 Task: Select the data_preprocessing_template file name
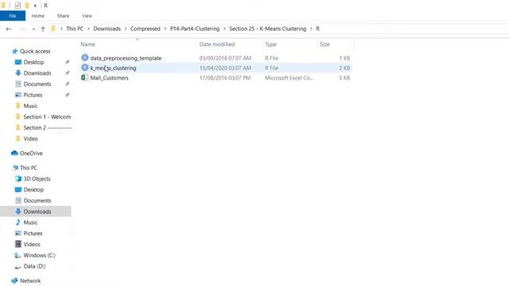point(126,58)
